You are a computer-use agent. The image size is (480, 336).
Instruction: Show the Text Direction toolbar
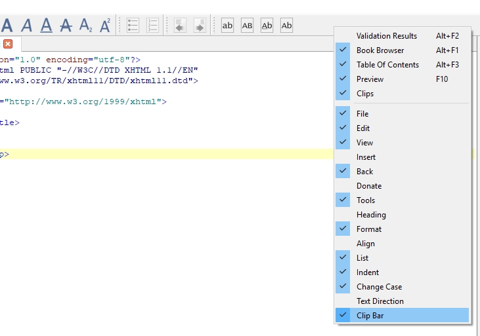pyautogui.click(x=380, y=301)
